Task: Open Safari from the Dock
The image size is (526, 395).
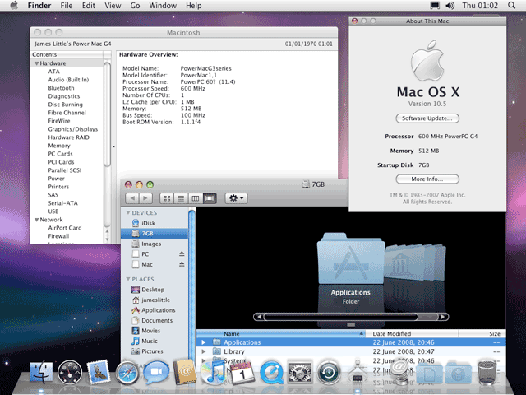Action: pos(127,373)
